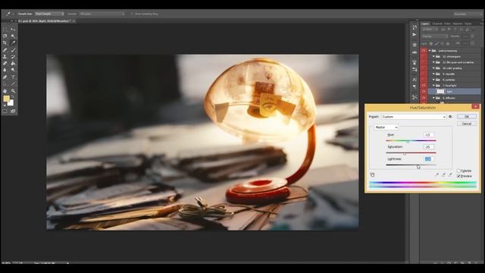
Task: Select the Hand tool
Action: [x=5, y=91]
